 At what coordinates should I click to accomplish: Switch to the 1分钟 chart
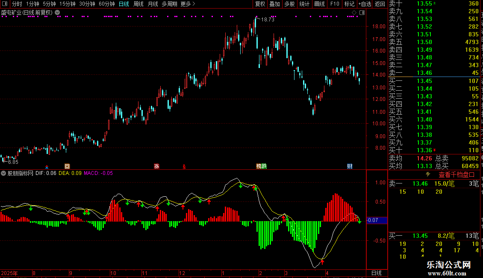pyautogui.click(x=32, y=4)
